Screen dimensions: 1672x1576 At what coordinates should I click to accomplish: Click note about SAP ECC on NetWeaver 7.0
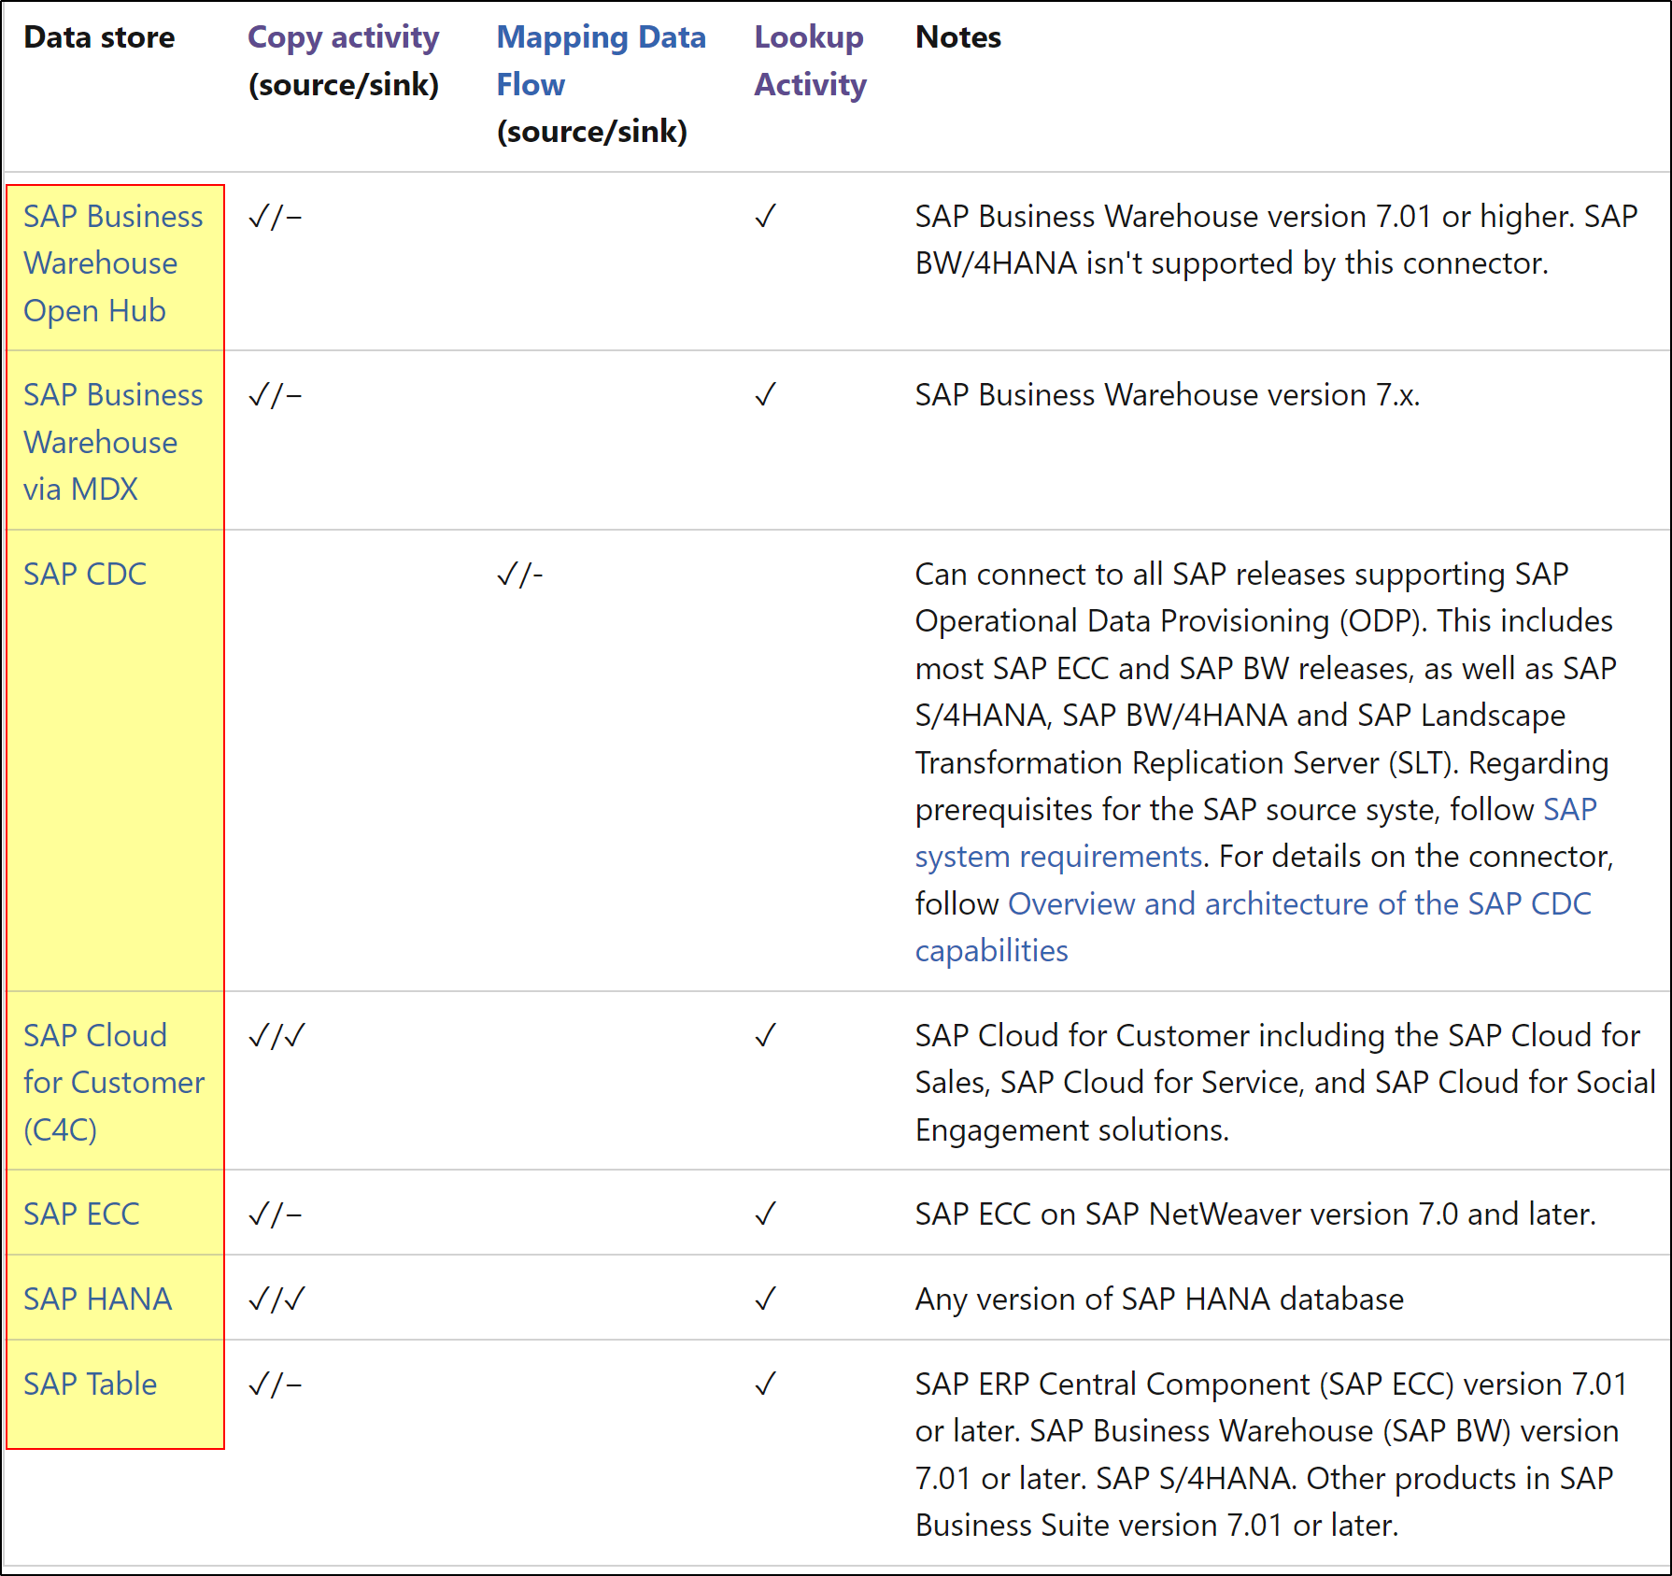(1255, 1214)
